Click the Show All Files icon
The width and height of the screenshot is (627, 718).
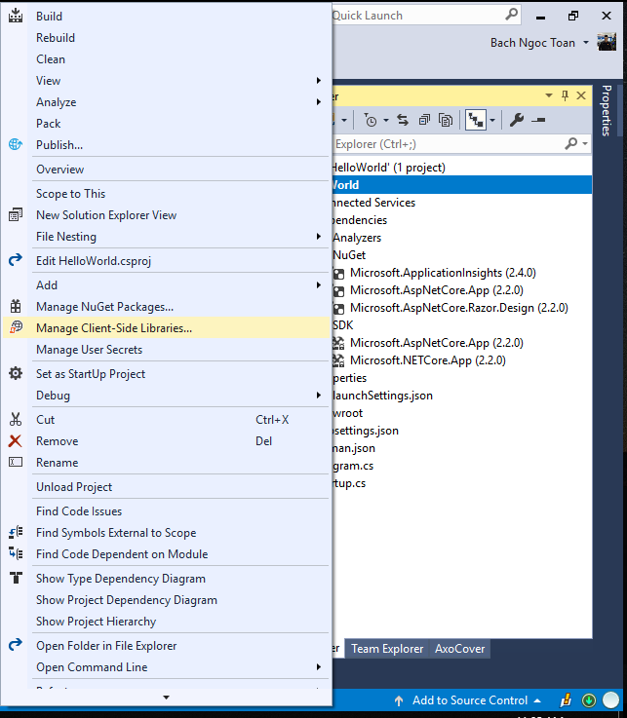[446, 120]
